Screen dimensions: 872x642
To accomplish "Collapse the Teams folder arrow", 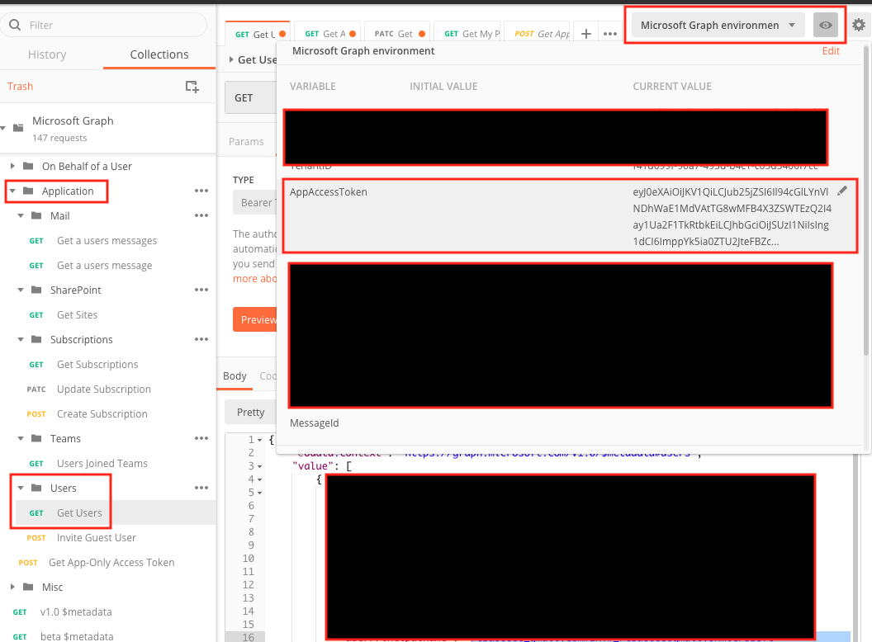I will pyautogui.click(x=21, y=438).
